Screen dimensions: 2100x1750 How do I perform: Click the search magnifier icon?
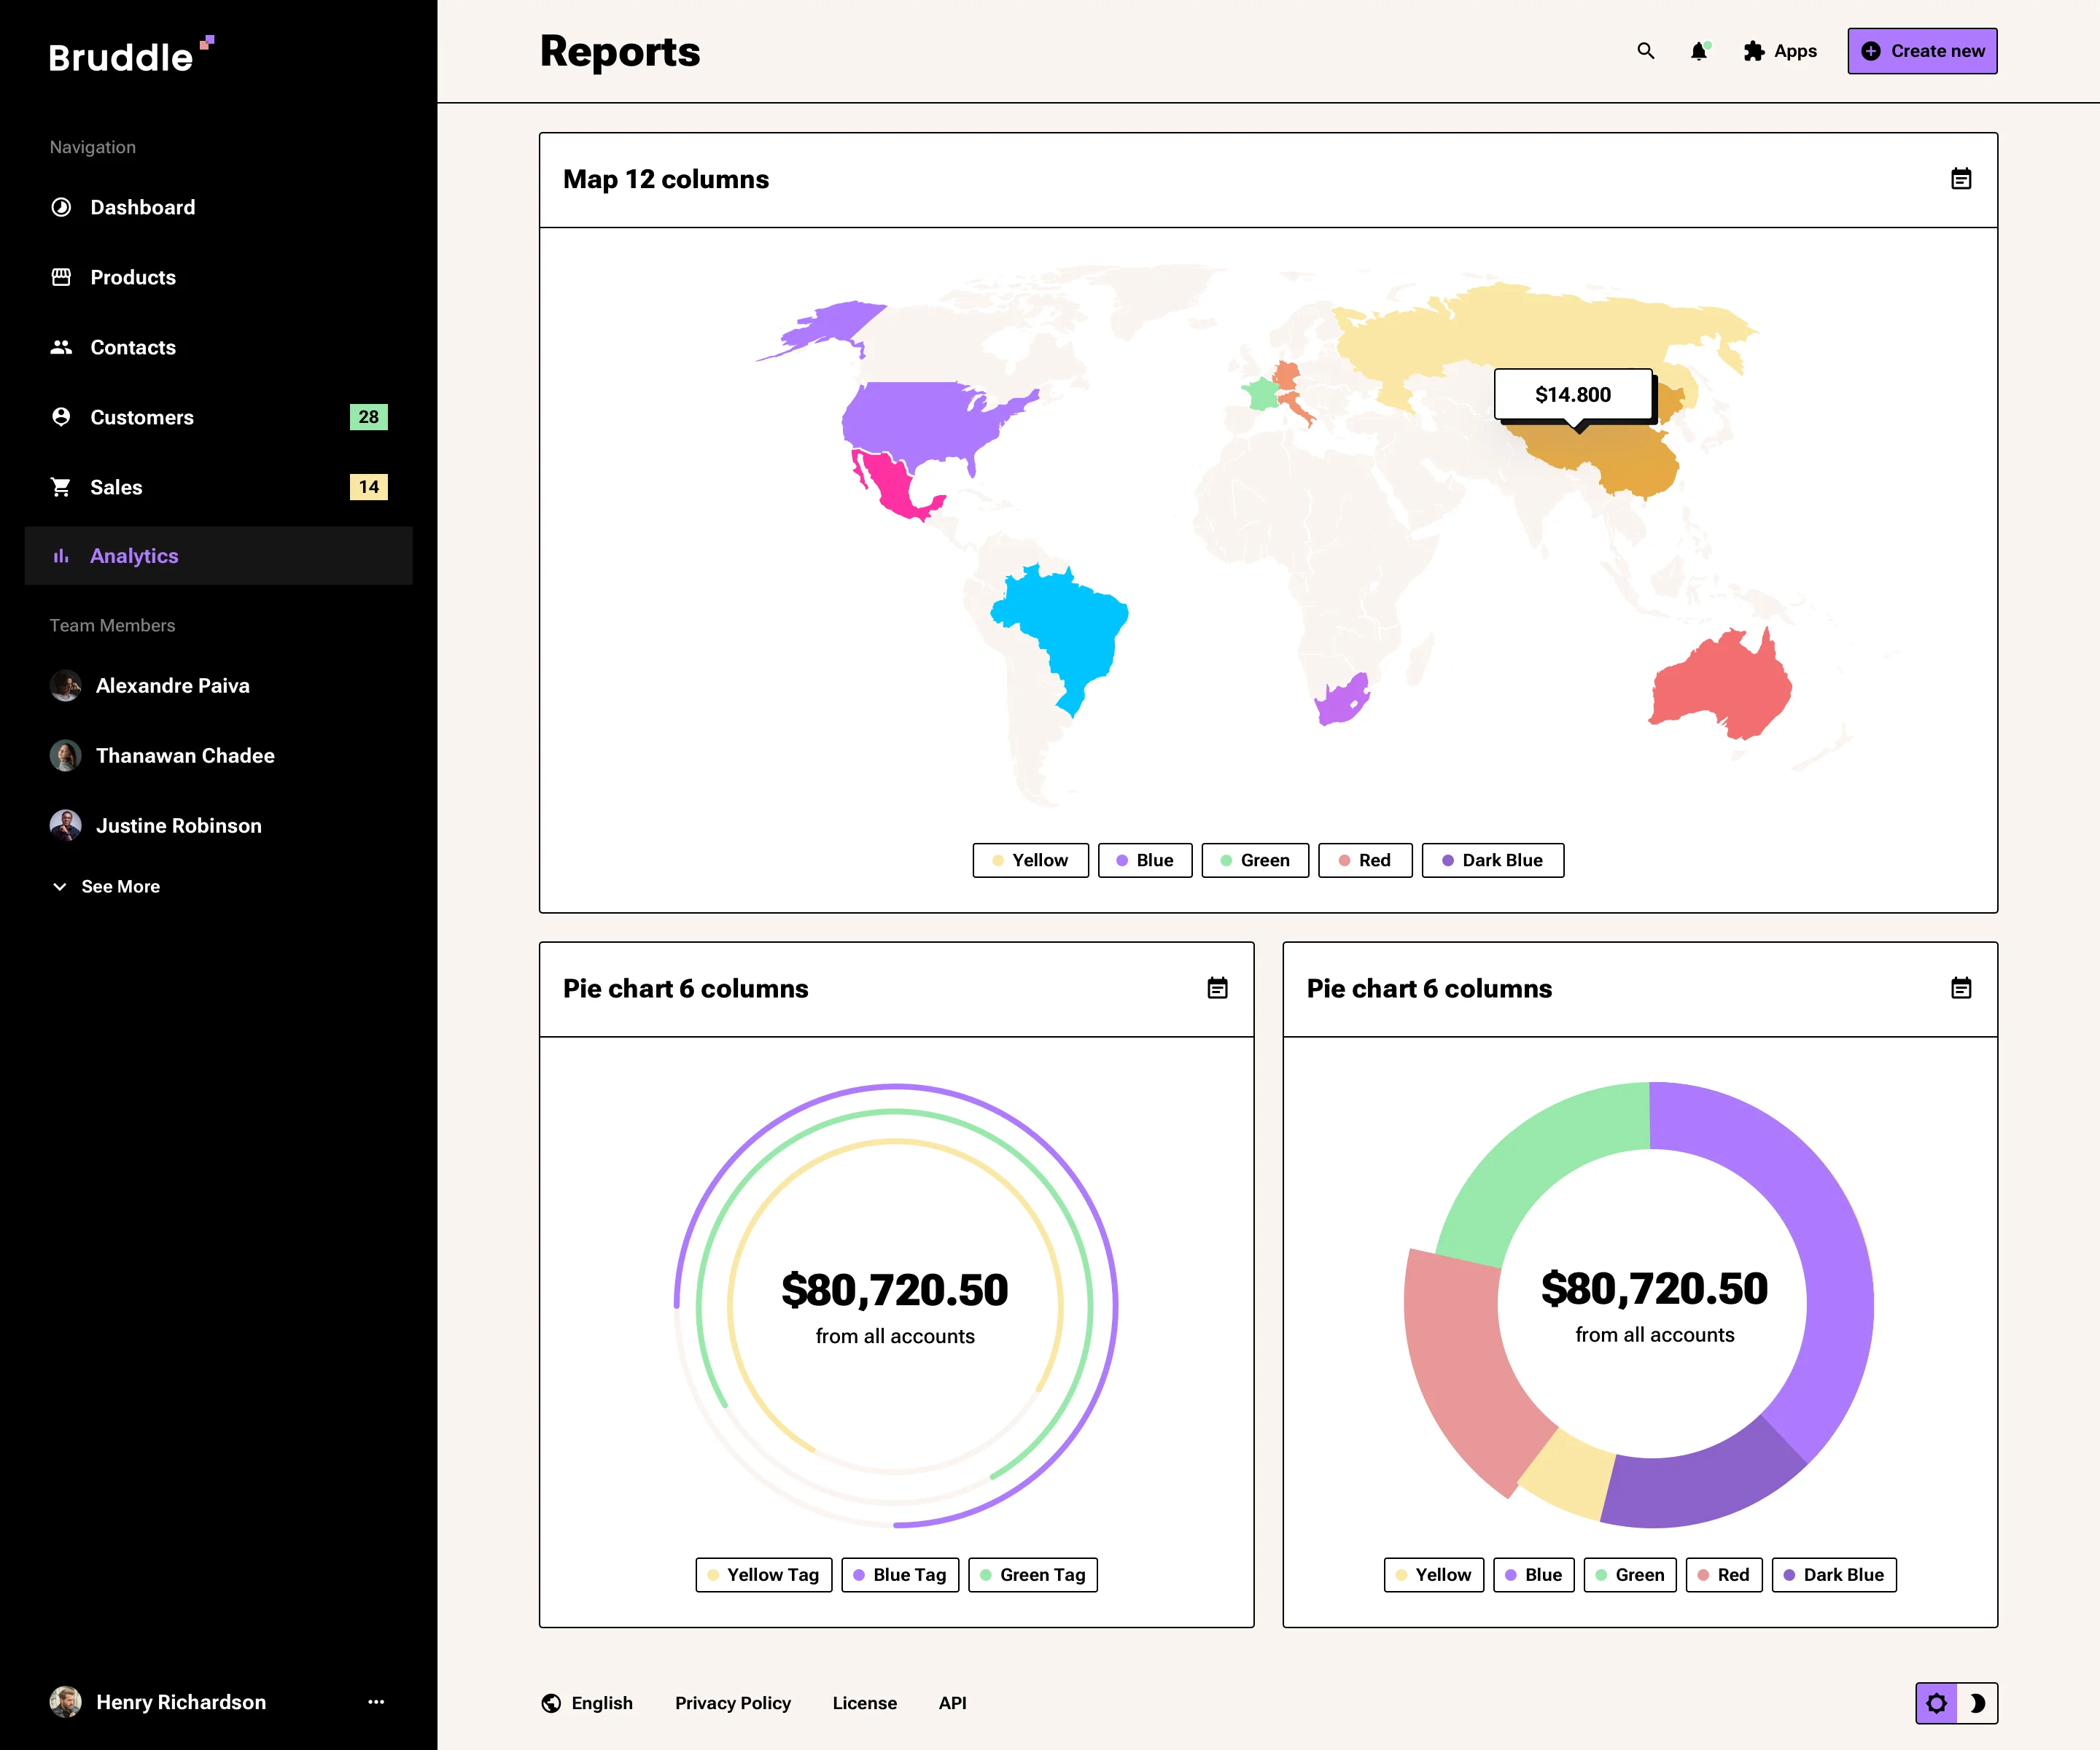click(x=1645, y=51)
